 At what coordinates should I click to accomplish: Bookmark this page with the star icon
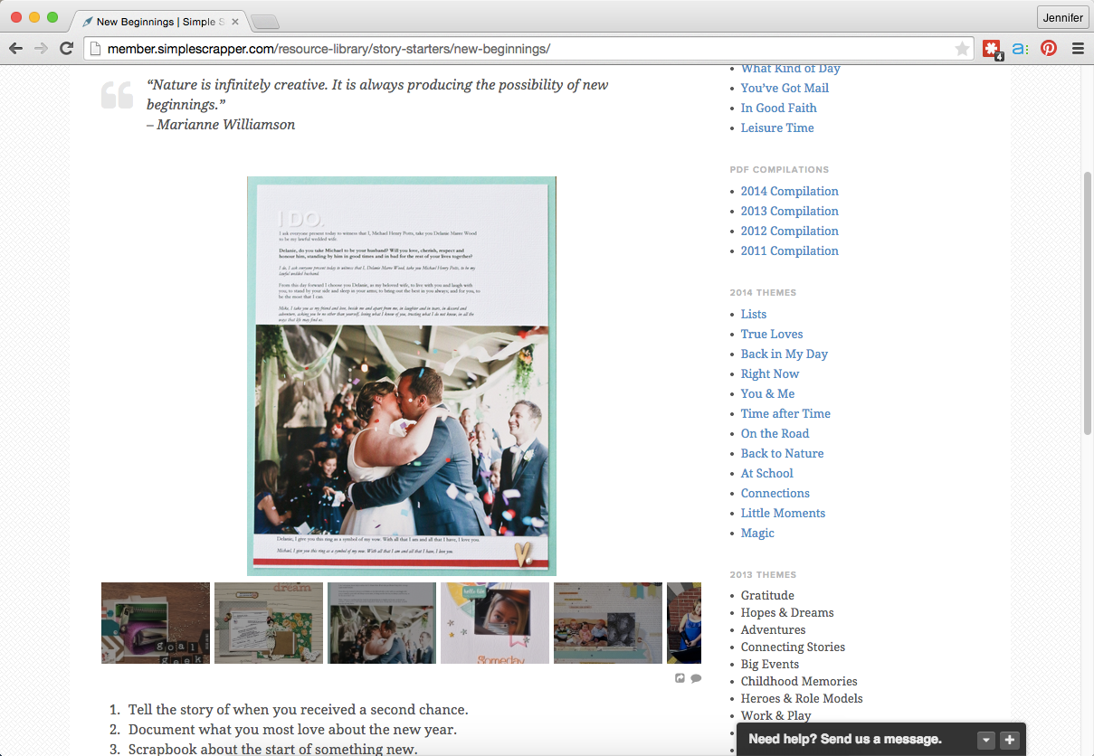coord(962,49)
